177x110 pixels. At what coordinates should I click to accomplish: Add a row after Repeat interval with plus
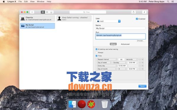click(143, 59)
